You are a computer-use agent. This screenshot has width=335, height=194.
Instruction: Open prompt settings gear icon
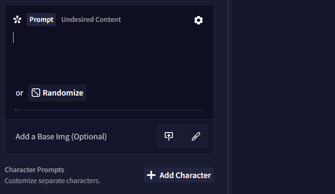pyautogui.click(x=199, y=20)
